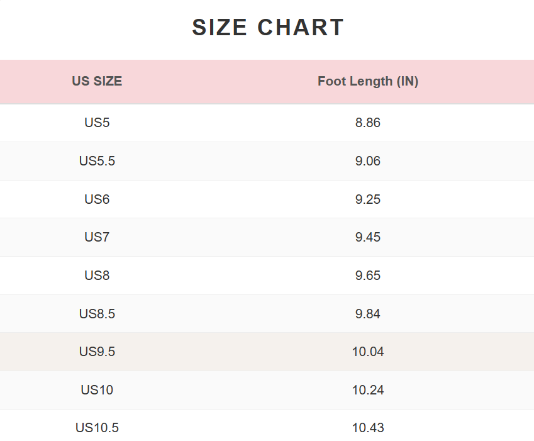Click the Foot Length (IN) column header

tap(368, 81)
